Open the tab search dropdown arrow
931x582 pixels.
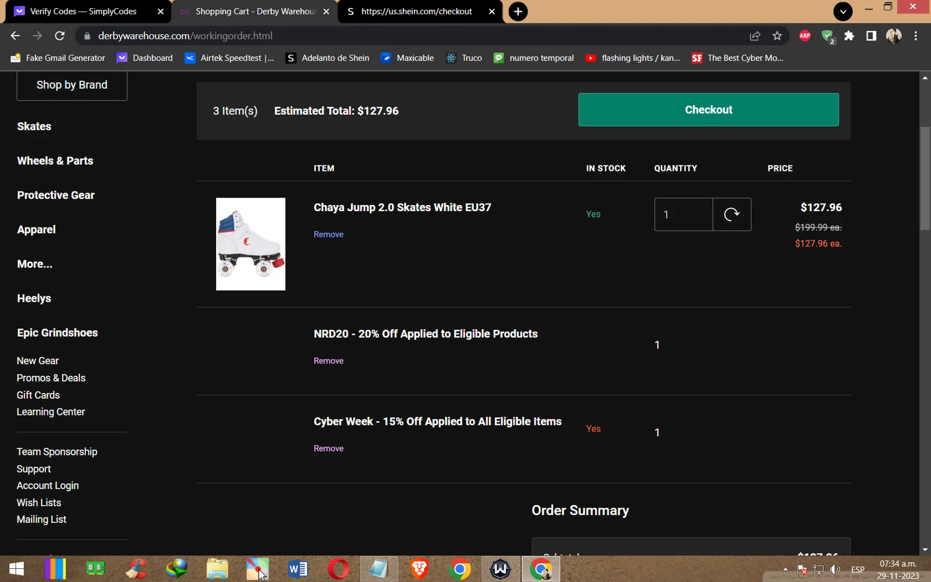tap(842, 11)
